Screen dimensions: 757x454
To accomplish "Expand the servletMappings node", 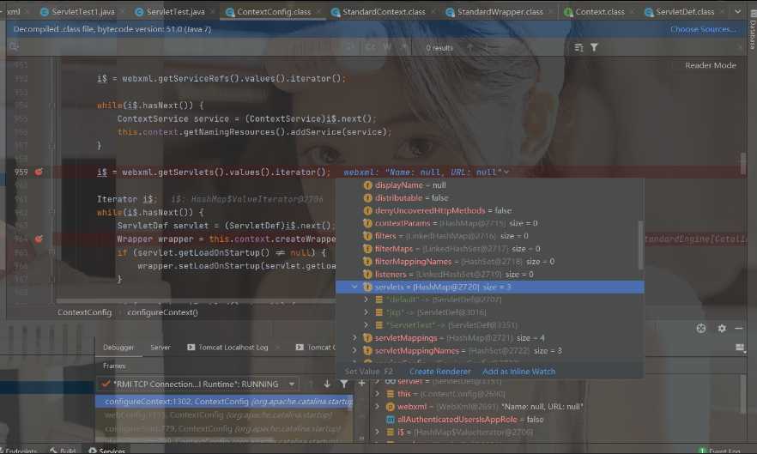I will pos(354,337).
